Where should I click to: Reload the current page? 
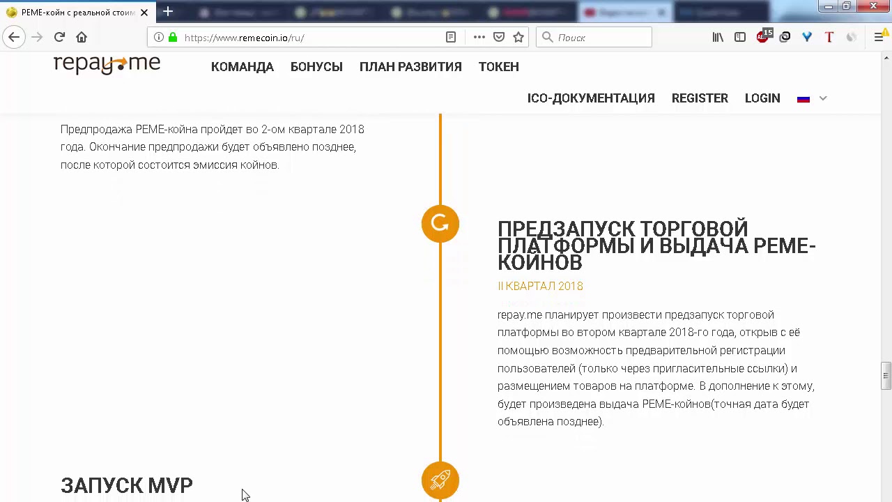[59, 38]
